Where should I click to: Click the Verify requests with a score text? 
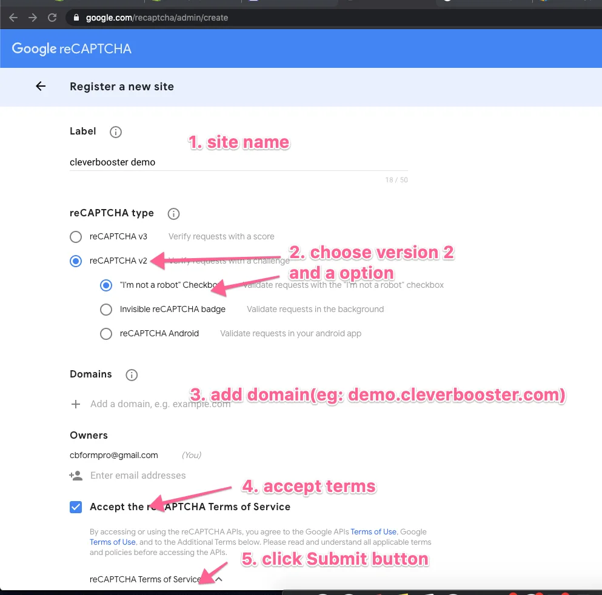pyautogui.click(x=221, y=237)
